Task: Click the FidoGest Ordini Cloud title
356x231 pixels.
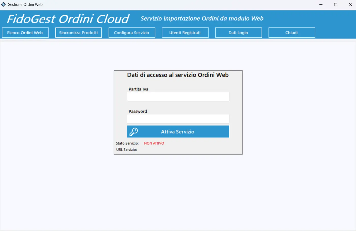Action: pos(68,19)
